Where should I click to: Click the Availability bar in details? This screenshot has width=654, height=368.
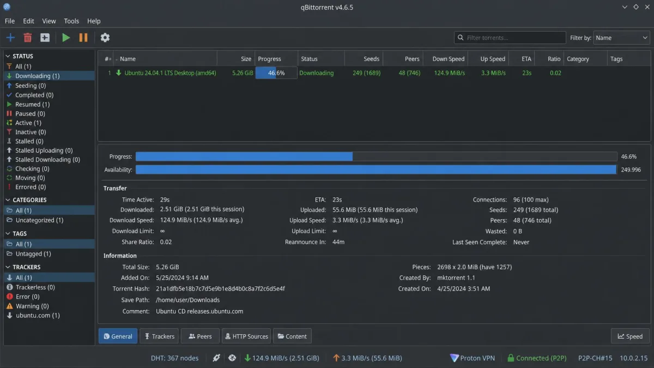tap(377, 170)
